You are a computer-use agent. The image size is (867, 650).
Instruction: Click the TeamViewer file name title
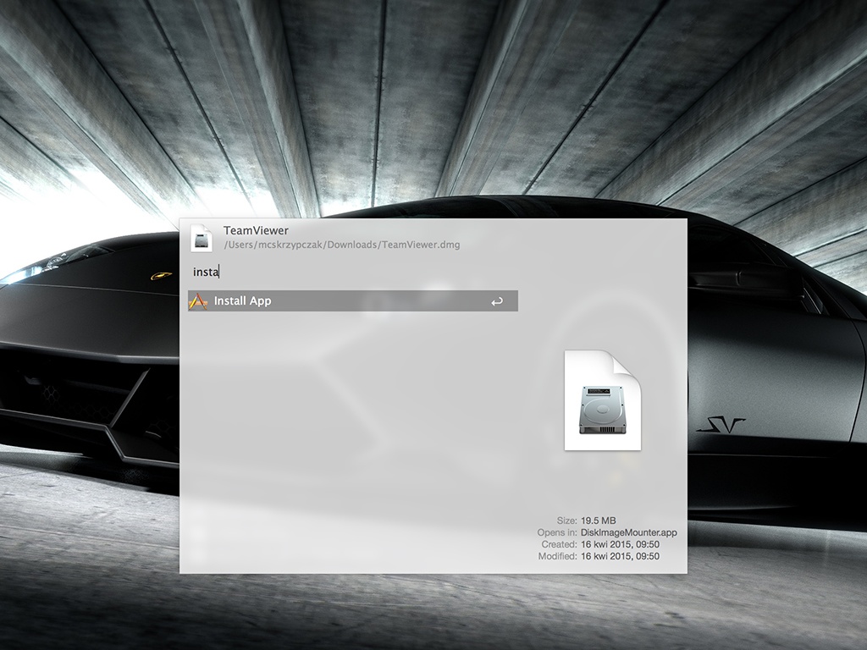(256, 230)
